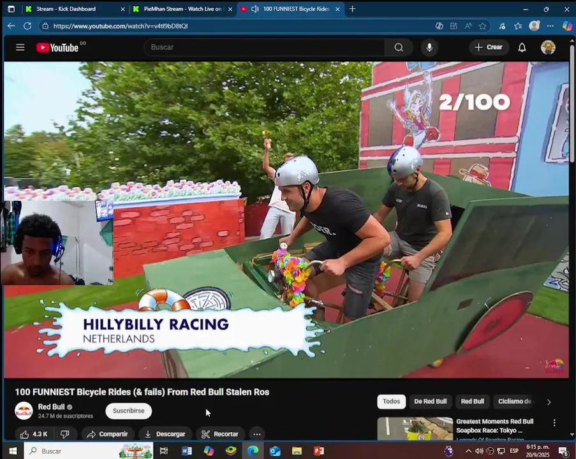This screenshot has width=576, height=459.
Task: Dislike the video with thumbs down
Action: [x=64, y=434]
